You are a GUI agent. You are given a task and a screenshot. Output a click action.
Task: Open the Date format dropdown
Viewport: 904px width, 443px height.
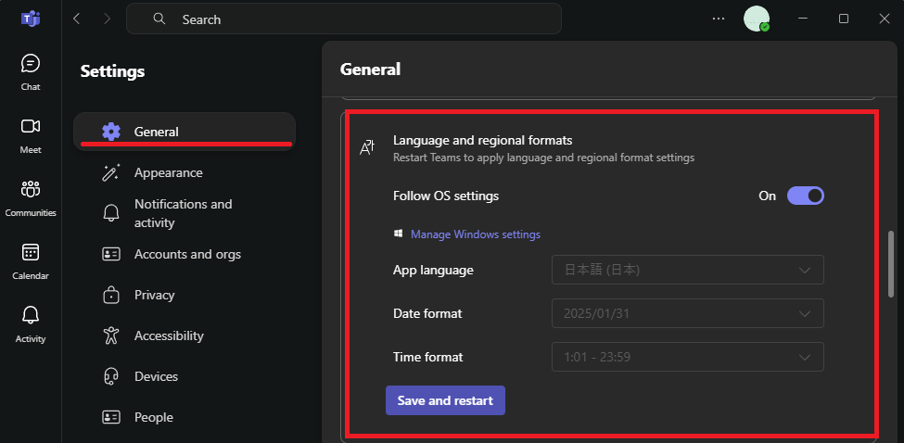(x=687, y=313)
